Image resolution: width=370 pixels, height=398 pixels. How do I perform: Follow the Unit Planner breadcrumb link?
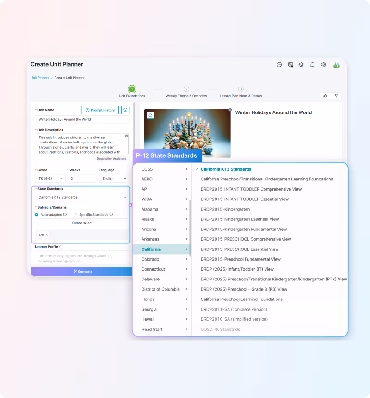tap(40, 78)
